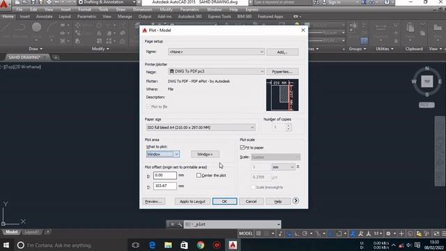Switch to the Layout1 tab

(x=31, y=232)
